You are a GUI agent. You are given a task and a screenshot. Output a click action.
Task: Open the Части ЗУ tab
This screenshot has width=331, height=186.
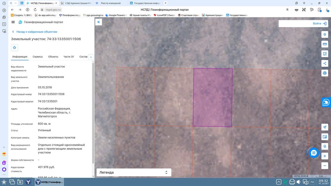pyautogui.click(x=69, y=57)
